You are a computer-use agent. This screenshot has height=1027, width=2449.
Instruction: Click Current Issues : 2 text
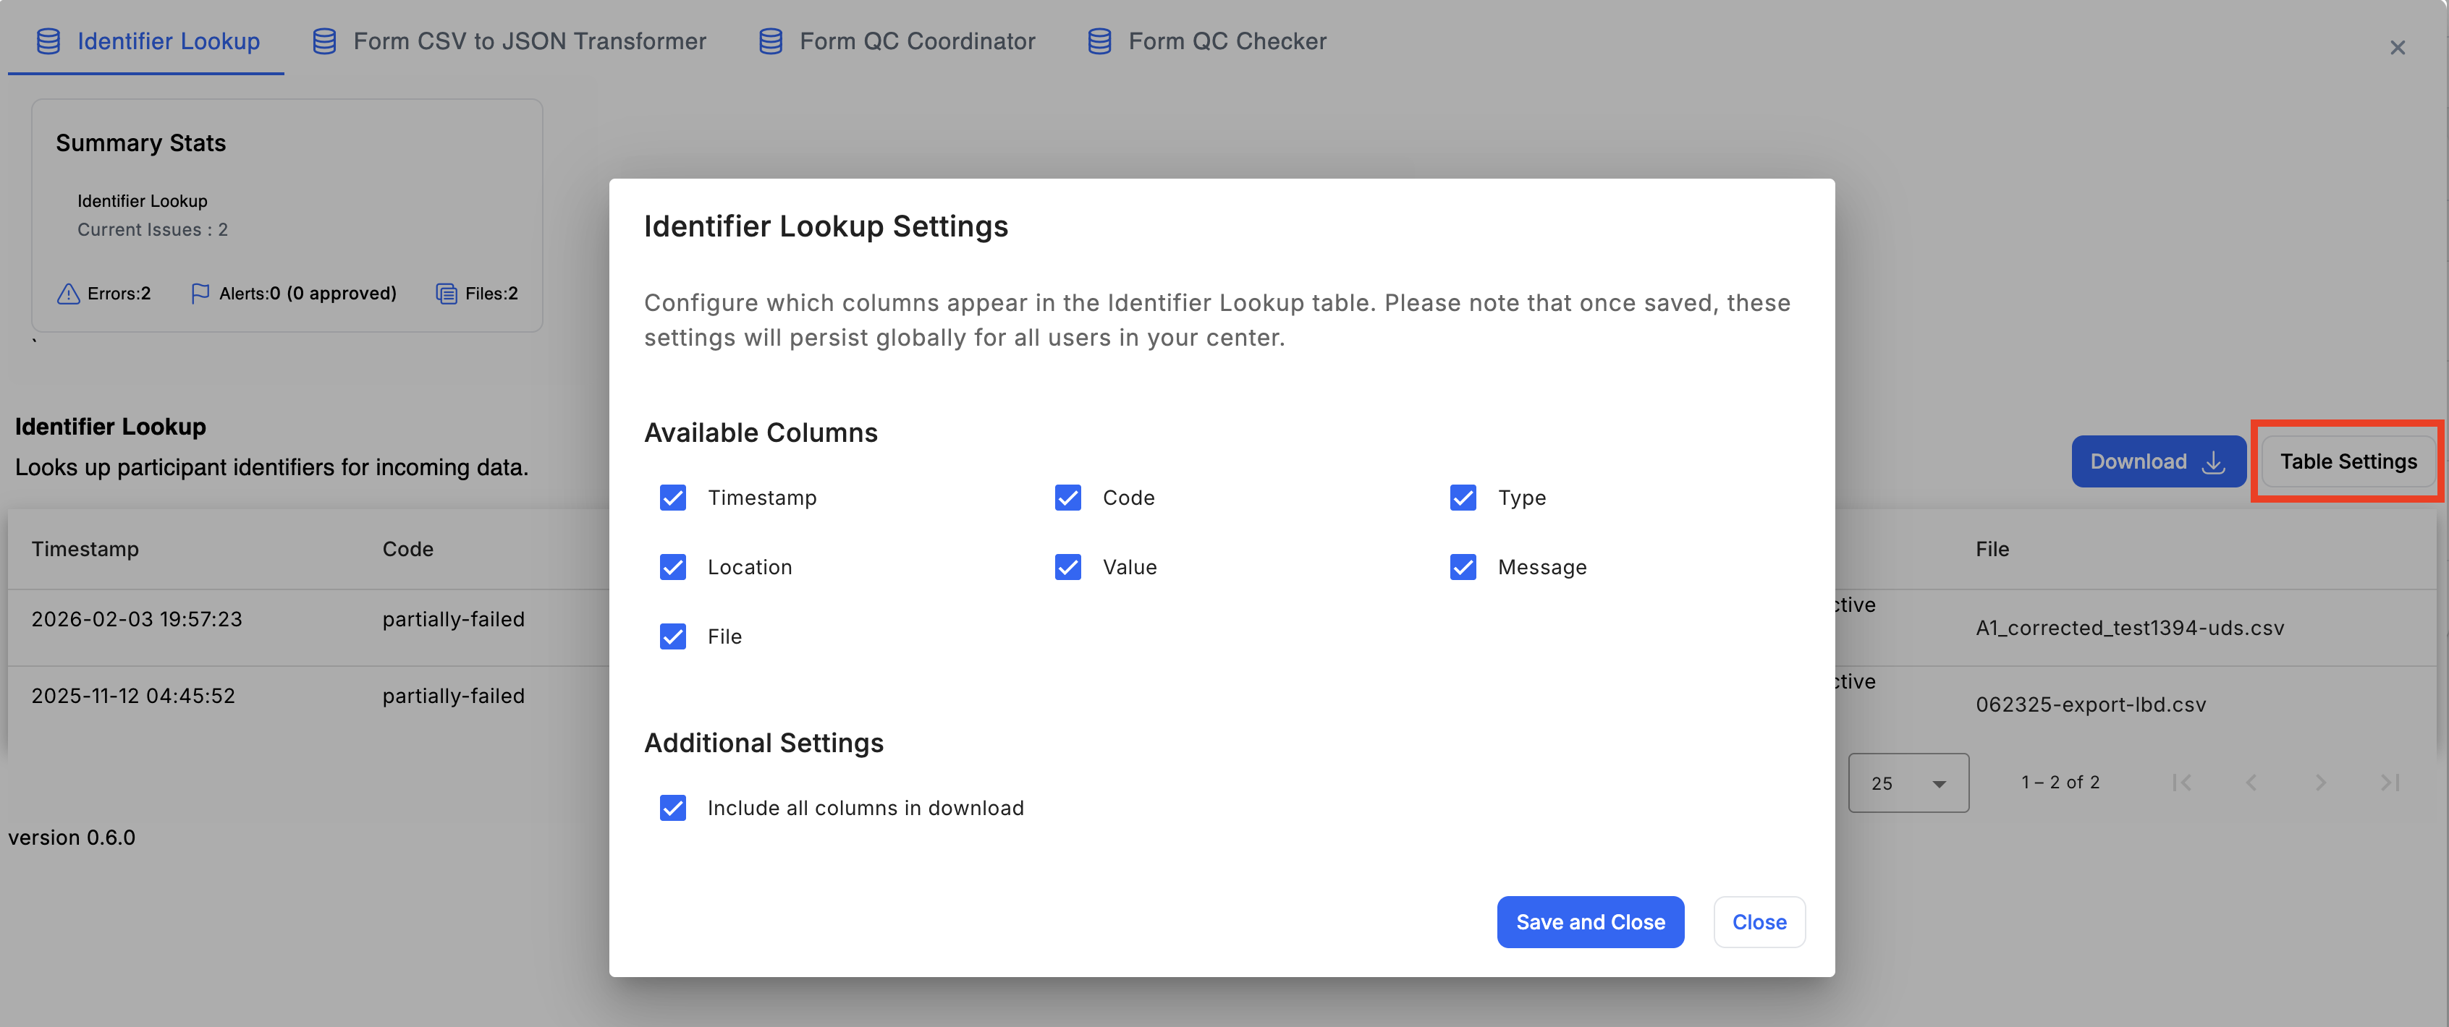click(152, 230)
